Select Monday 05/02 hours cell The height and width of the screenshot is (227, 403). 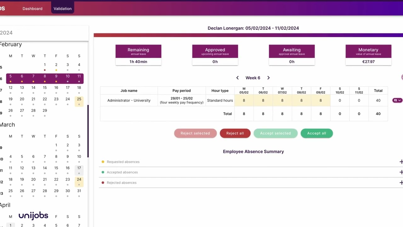(x=244, y=101)
